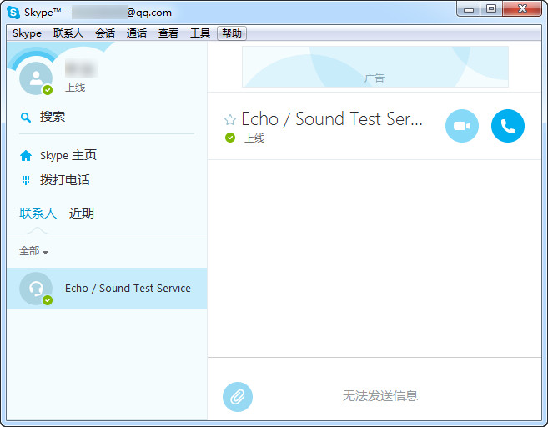The height and width of the screenshot is (427, 548).
Task: Click the dial pad grid icon
Action: pyautogui.click(x=26, y=180)
